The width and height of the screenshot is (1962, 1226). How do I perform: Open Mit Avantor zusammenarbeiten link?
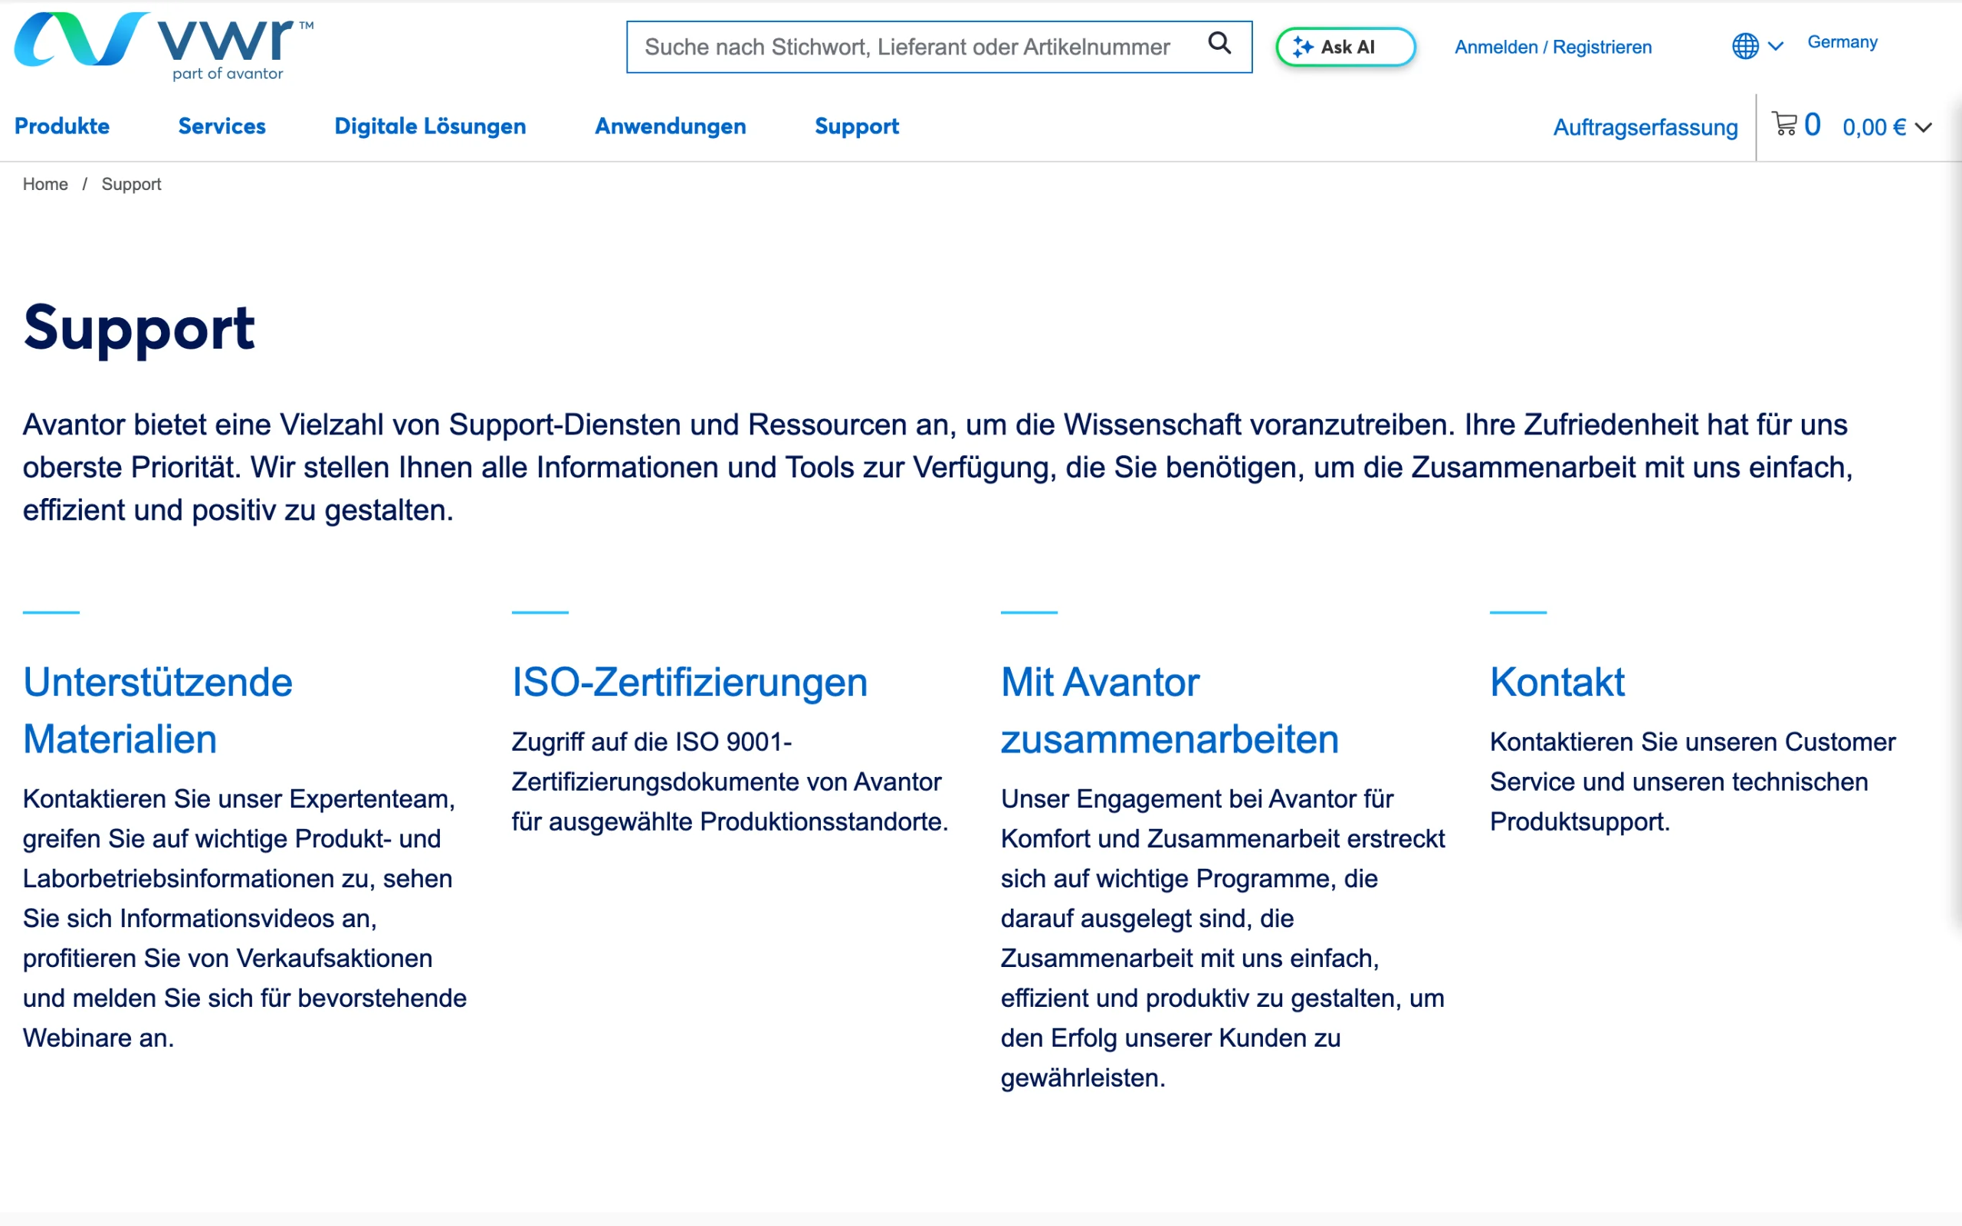coord(1169,710)
